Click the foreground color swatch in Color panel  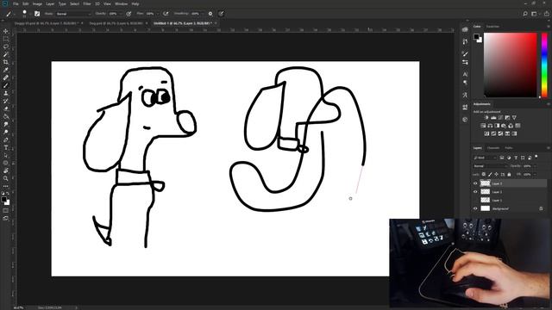[x=476, y=36]
